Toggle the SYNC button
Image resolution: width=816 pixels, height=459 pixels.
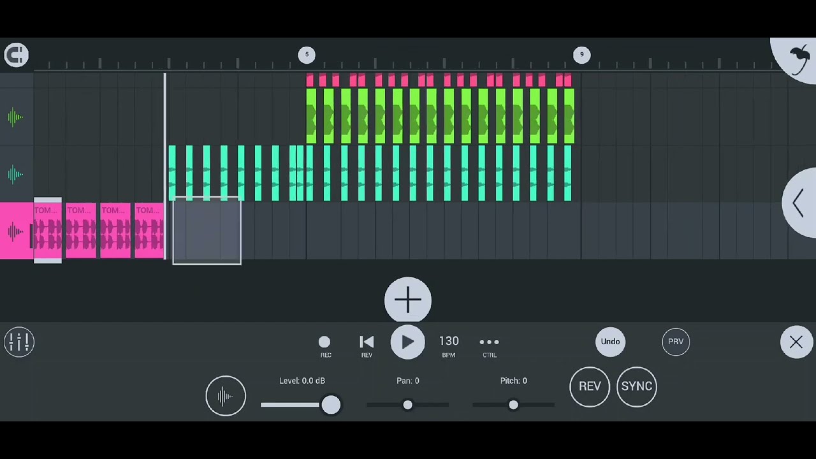click(x=636, y=386)
